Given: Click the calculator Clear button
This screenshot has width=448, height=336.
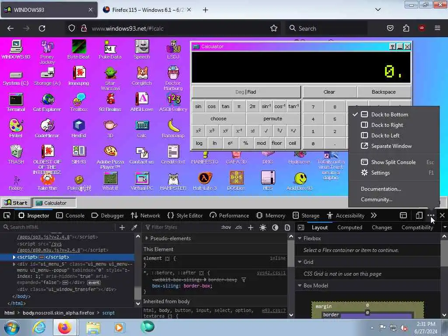Looking at the screenshot, I should 329,92.
